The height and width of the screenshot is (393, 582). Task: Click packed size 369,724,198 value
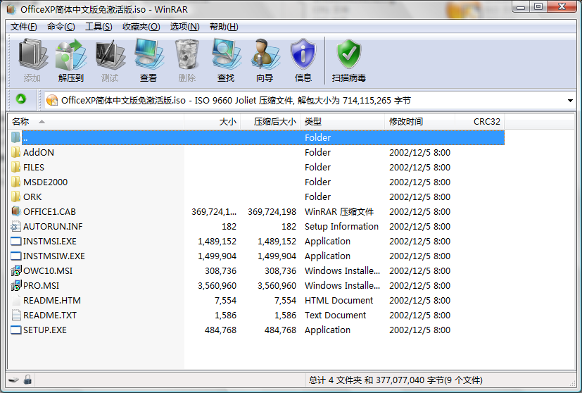[272, 212]
